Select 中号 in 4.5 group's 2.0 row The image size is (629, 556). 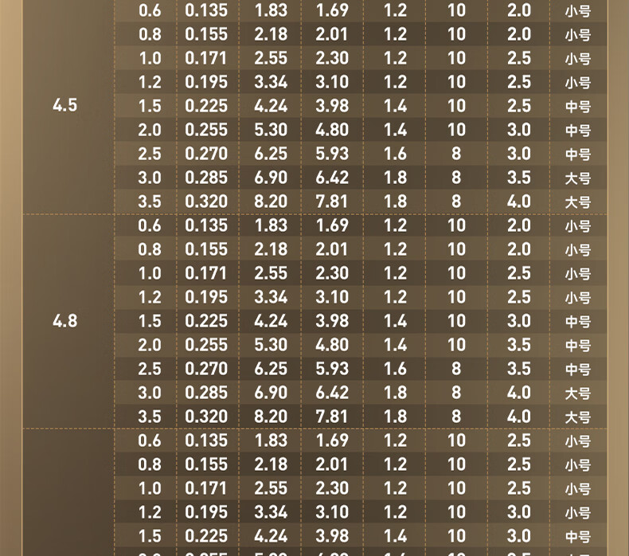point(578,131)
